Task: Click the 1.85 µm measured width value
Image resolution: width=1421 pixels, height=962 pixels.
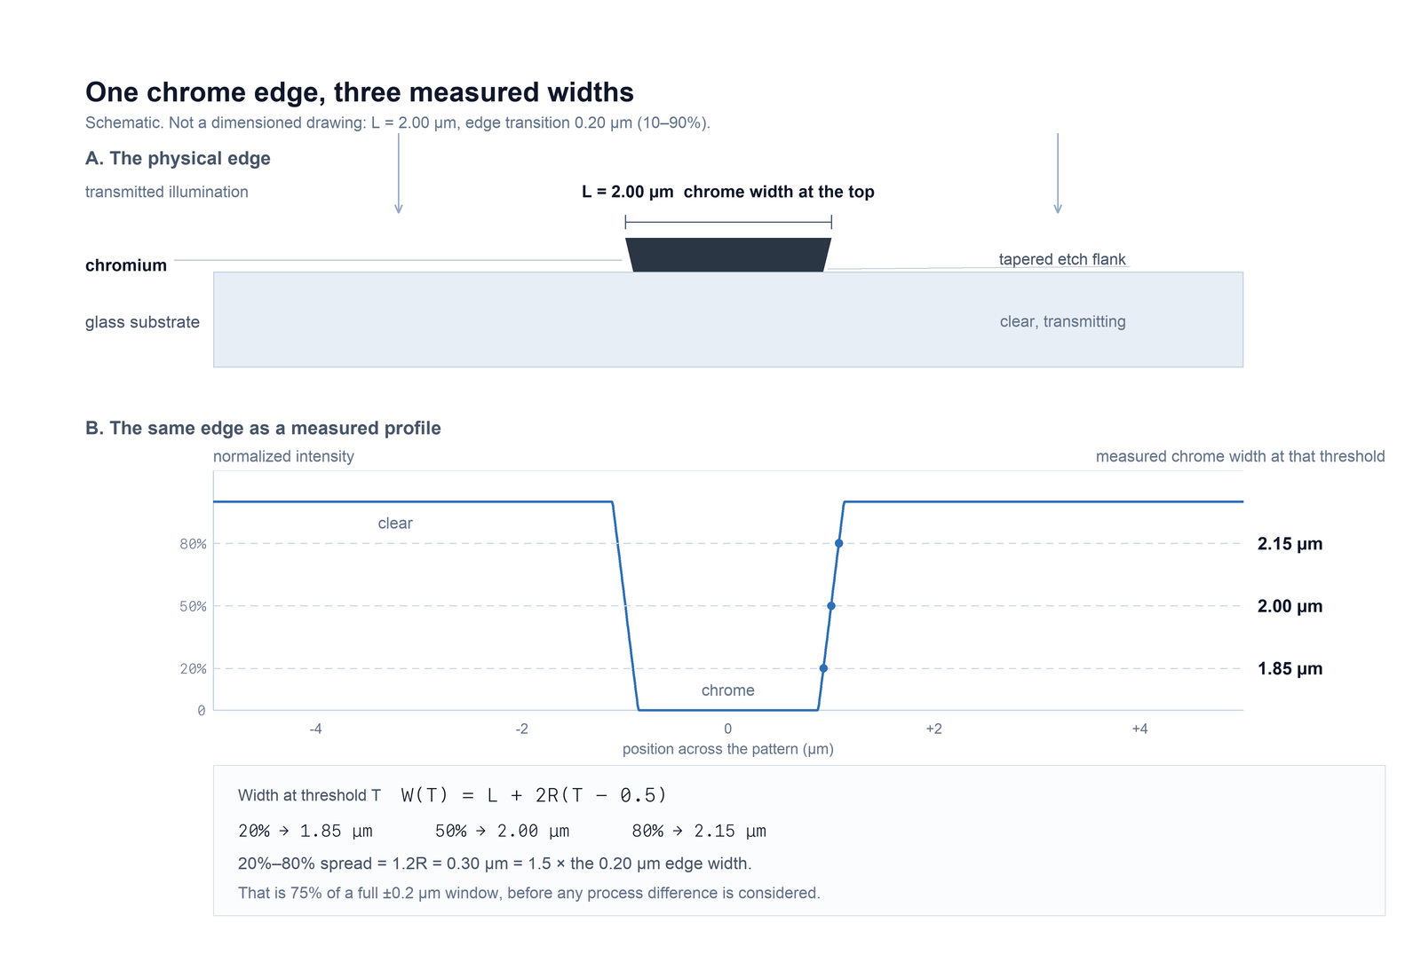Action: (x=1290, y=668)
